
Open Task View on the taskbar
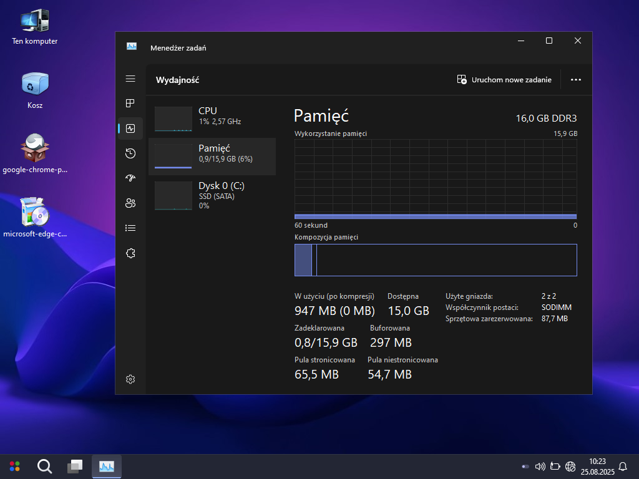click(x=76, y=466)
